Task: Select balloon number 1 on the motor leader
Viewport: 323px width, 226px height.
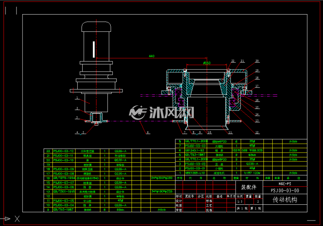Action: tap(77, 98)
